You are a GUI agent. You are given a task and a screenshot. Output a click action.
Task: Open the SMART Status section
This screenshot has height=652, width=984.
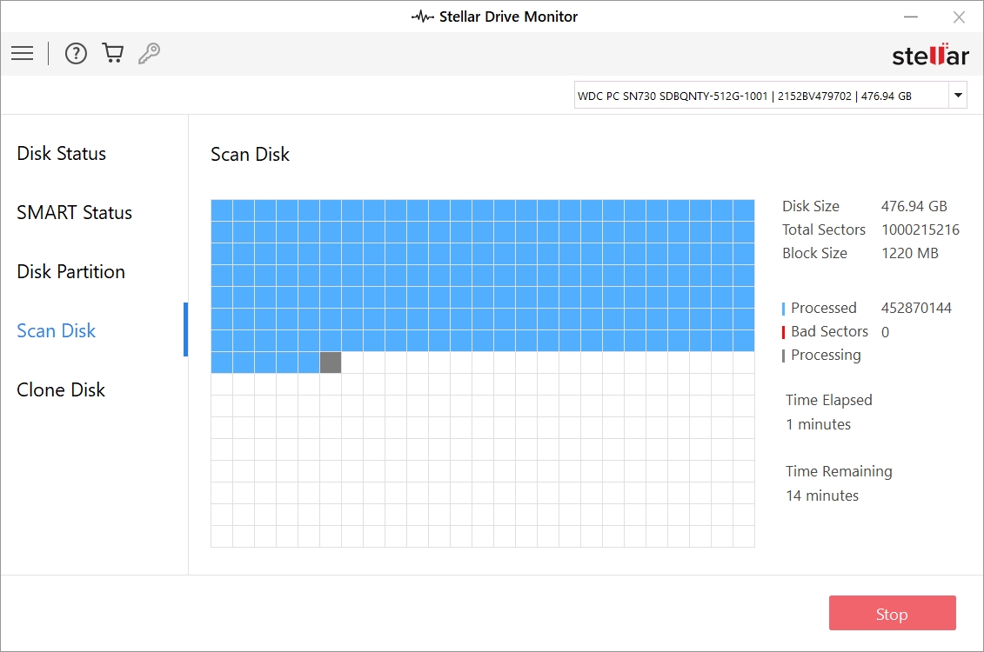[75, 213]
